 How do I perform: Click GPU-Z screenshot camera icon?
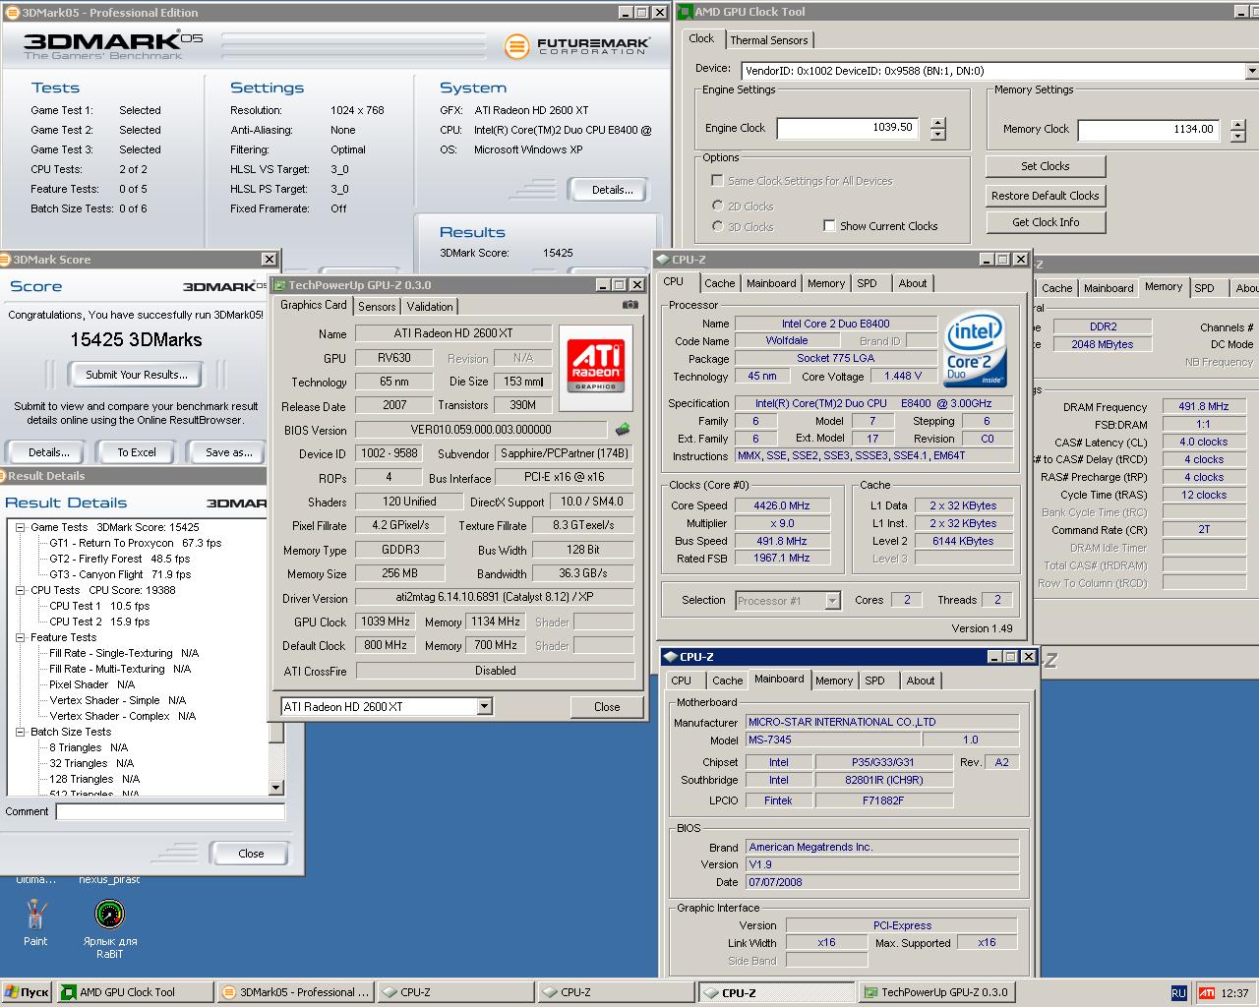tap(629, 305)
